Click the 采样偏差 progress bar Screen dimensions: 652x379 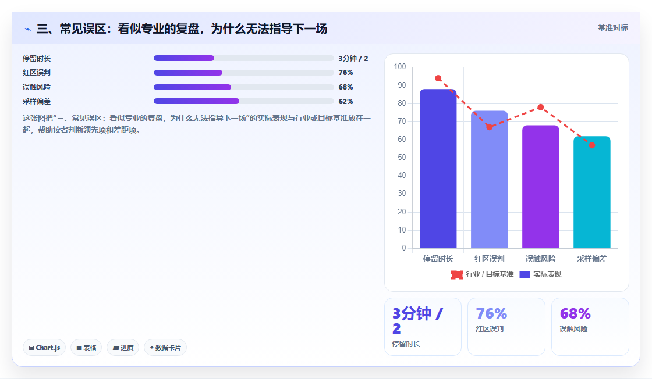(244, 101)
